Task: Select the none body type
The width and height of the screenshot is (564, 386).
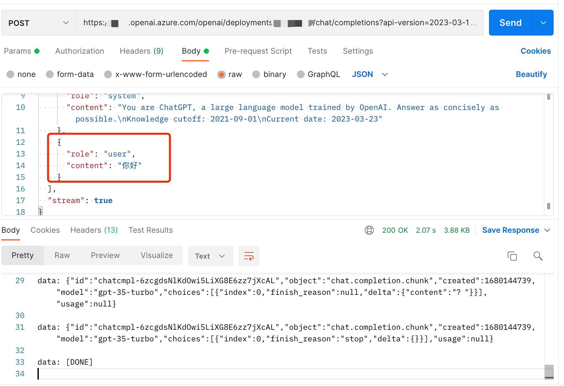Action: [21, 74]
